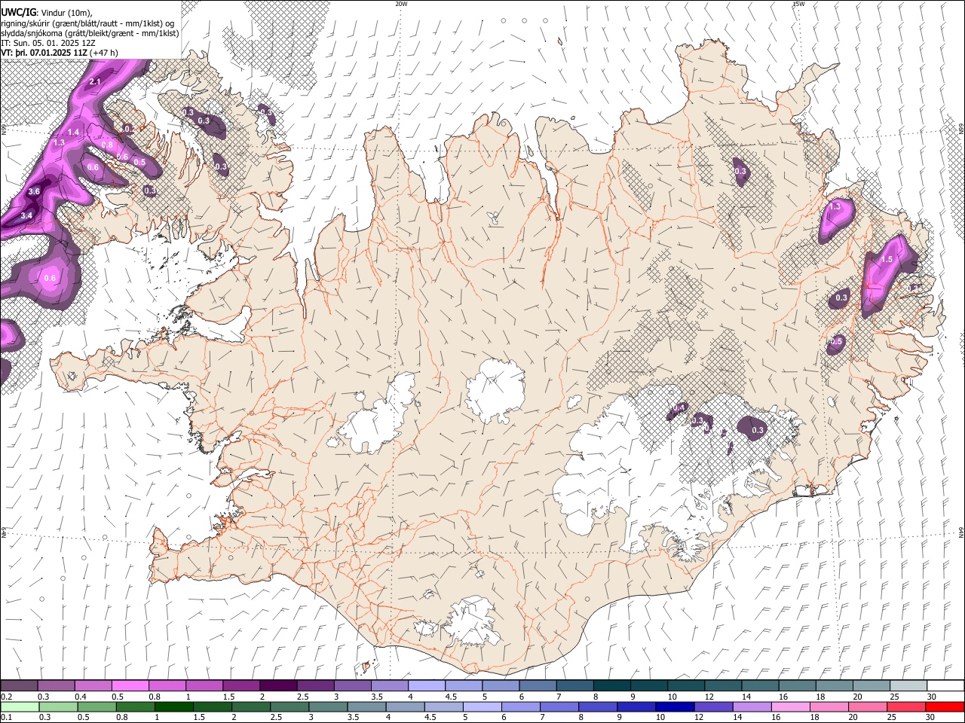965x723 pixels.
Task: Click the palest green rain swatch starting at 0.1
Action: point(20,706)
